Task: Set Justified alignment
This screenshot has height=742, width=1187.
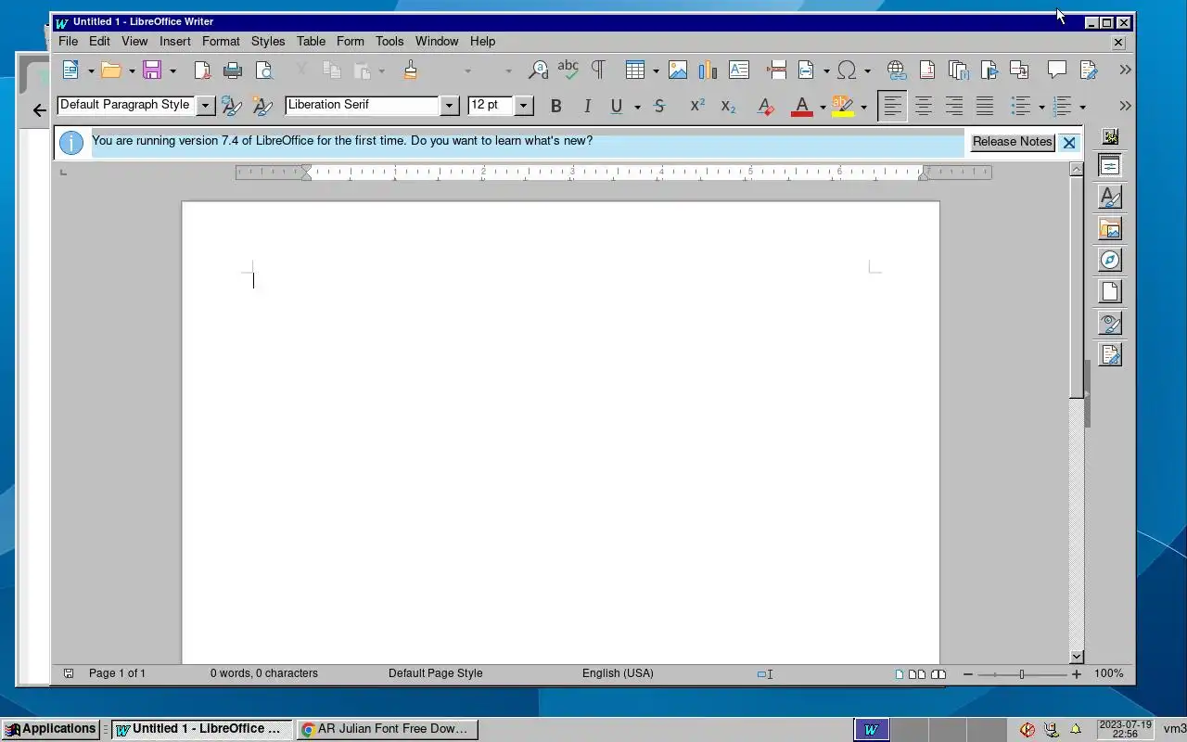Action: pyautogui.click(x=984, y=106)
